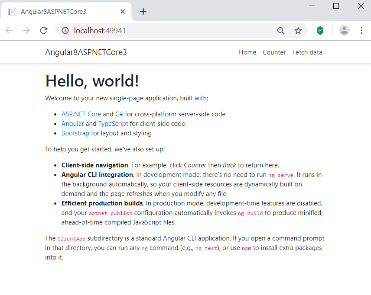Click the zoom magnifier icon in address bar

[281, 30]
